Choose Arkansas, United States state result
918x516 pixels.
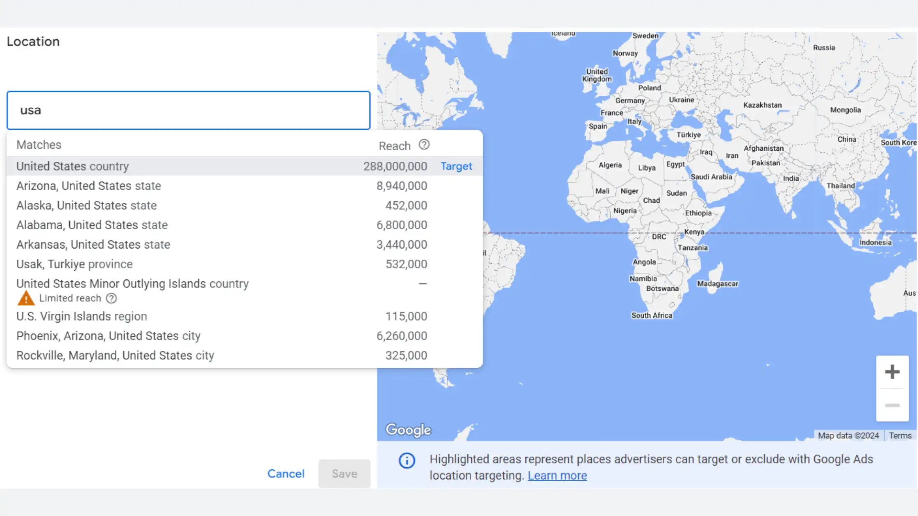click(93, 245)
